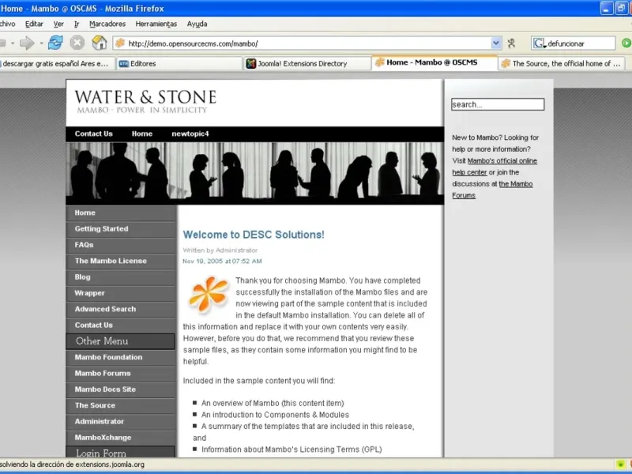This screenshot has height=474, width=632.
Task: Open Home in the left sidebar menu
Action: click(121, 213)
